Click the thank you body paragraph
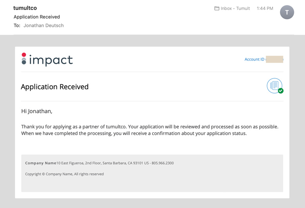Viewport: 305px width, 208px height. tap(149, 130)
